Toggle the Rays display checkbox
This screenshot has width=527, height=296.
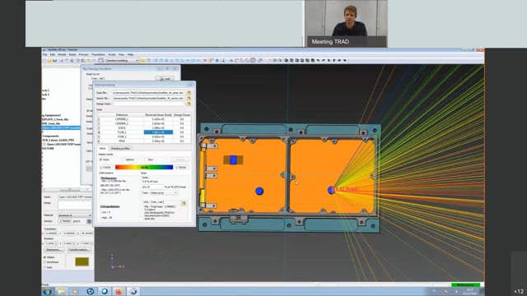[x=100, y=160]
